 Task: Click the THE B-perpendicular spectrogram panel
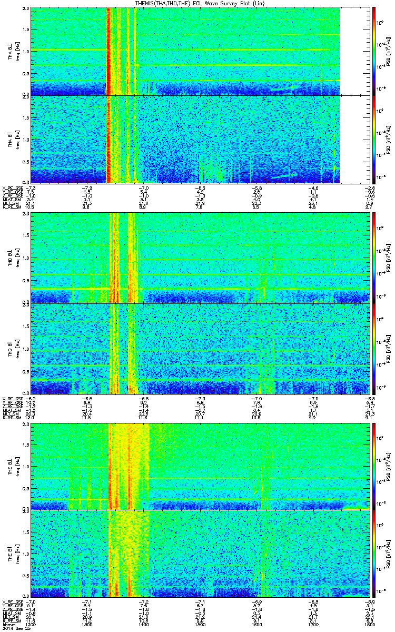pos(199,466)
